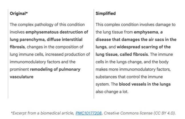The height and width of the screenshot is (119, 185).
Task: Click 'immunomodulatory factors and the' in Original column
Action: tap(43, 62)
